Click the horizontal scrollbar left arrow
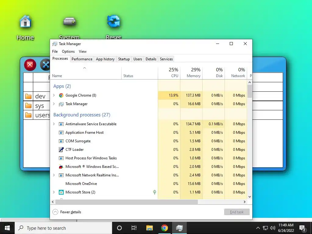Screen dimensions: 312x234 (x=53, y=202)
